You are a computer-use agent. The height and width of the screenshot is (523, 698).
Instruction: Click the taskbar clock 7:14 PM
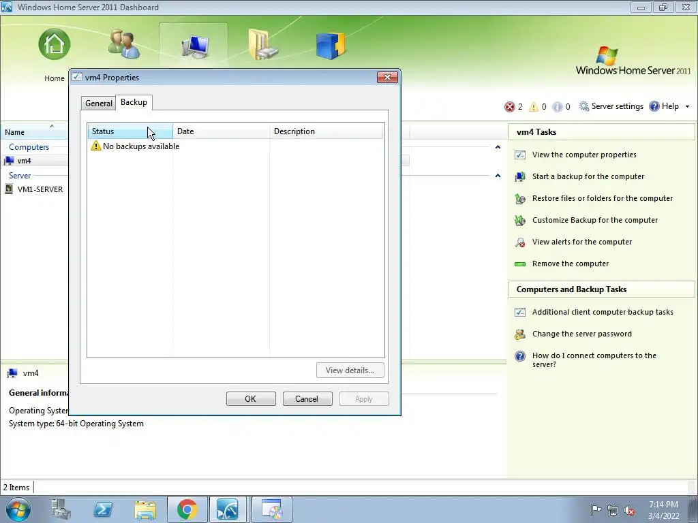pos(663,509)
